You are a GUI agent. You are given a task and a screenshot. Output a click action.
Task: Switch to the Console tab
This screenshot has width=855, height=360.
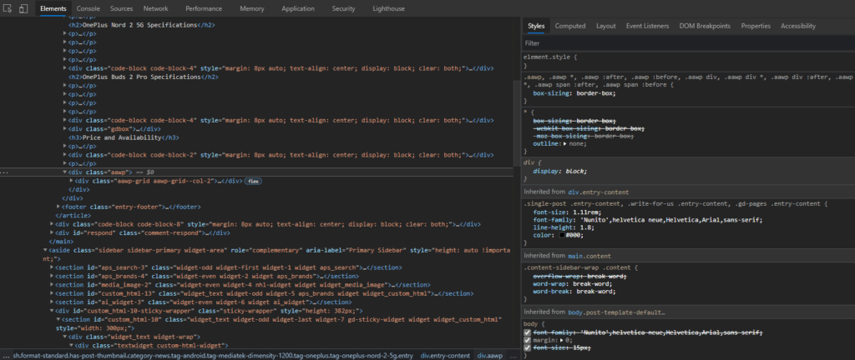[88, 8]
